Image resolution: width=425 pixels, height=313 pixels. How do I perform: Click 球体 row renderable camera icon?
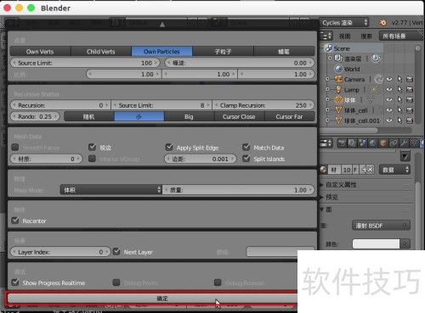[410, 100]
